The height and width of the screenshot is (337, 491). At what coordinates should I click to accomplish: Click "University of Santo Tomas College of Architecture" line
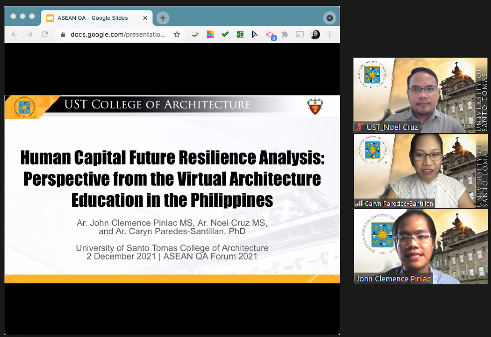(172, 248)
